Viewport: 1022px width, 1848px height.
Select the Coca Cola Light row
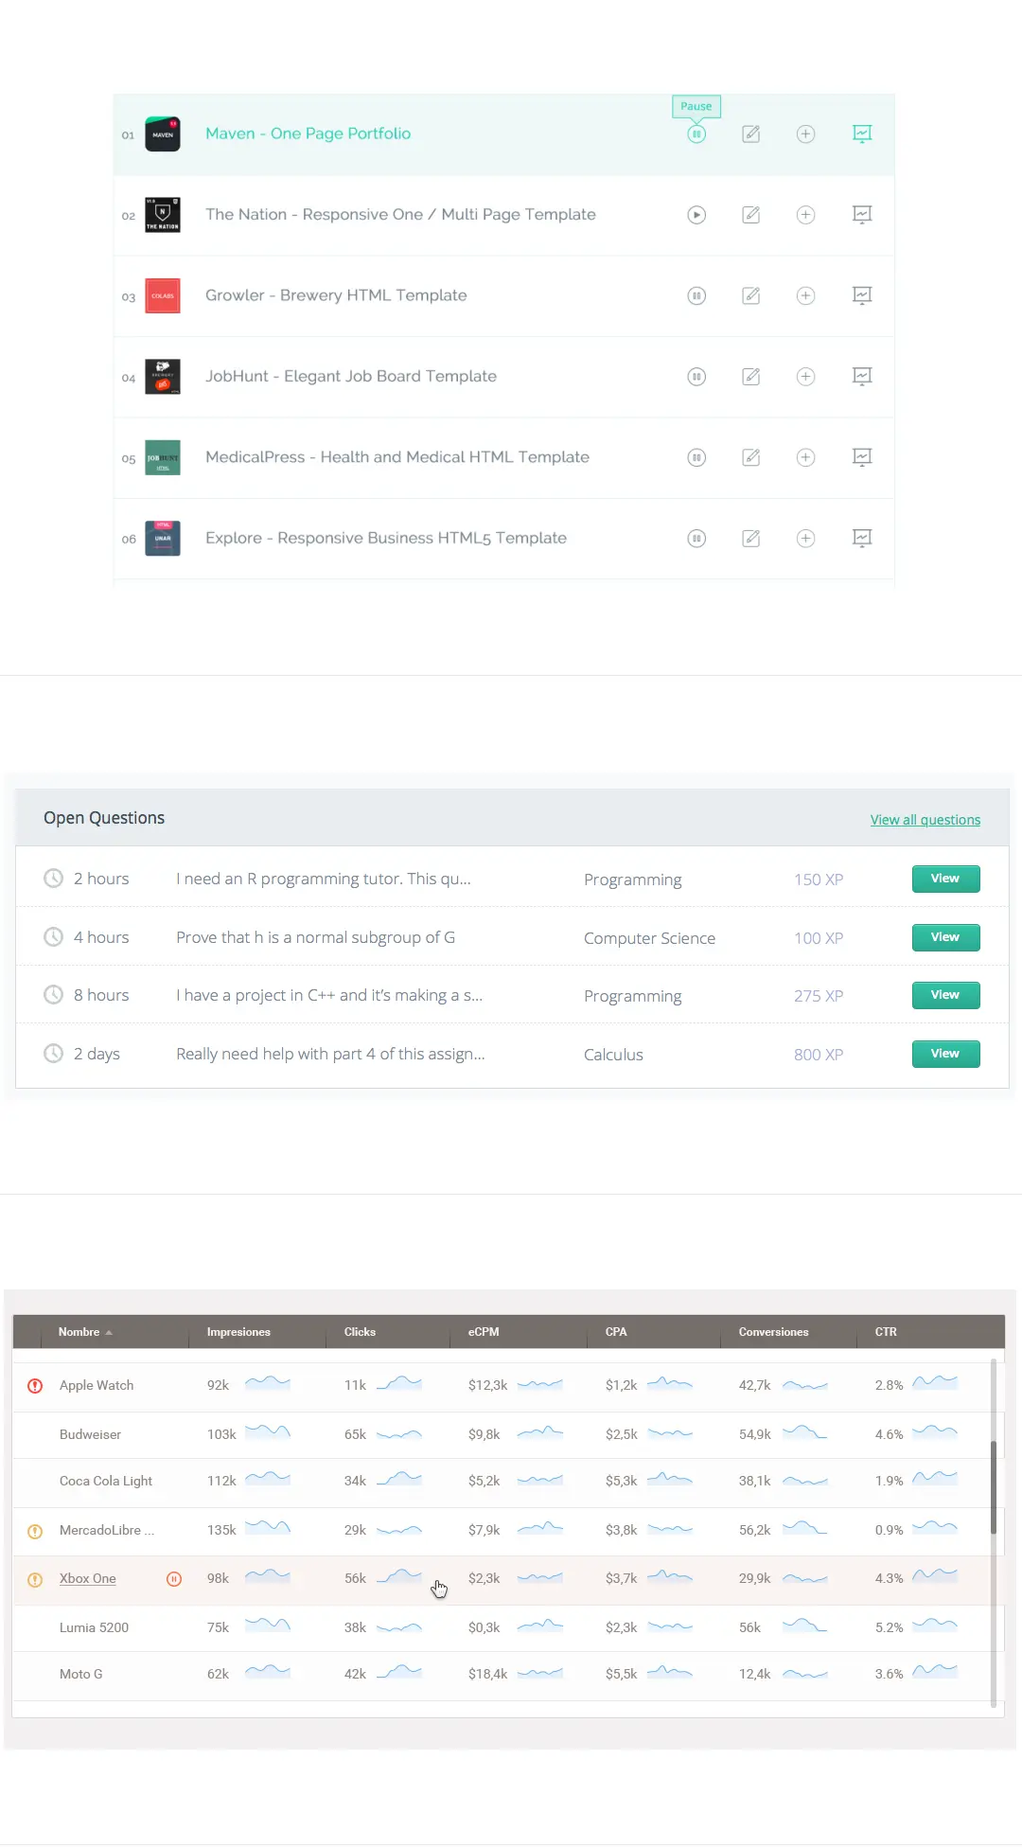pos(502,1482)
